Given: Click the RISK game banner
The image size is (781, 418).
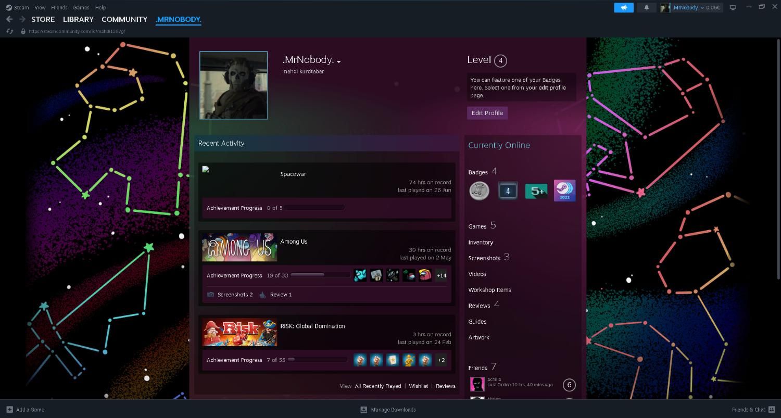Looking at the screenshot, I should [x=240, y=332].
